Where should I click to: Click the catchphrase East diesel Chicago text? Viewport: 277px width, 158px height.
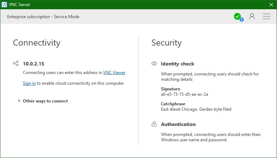pos(196,109)
